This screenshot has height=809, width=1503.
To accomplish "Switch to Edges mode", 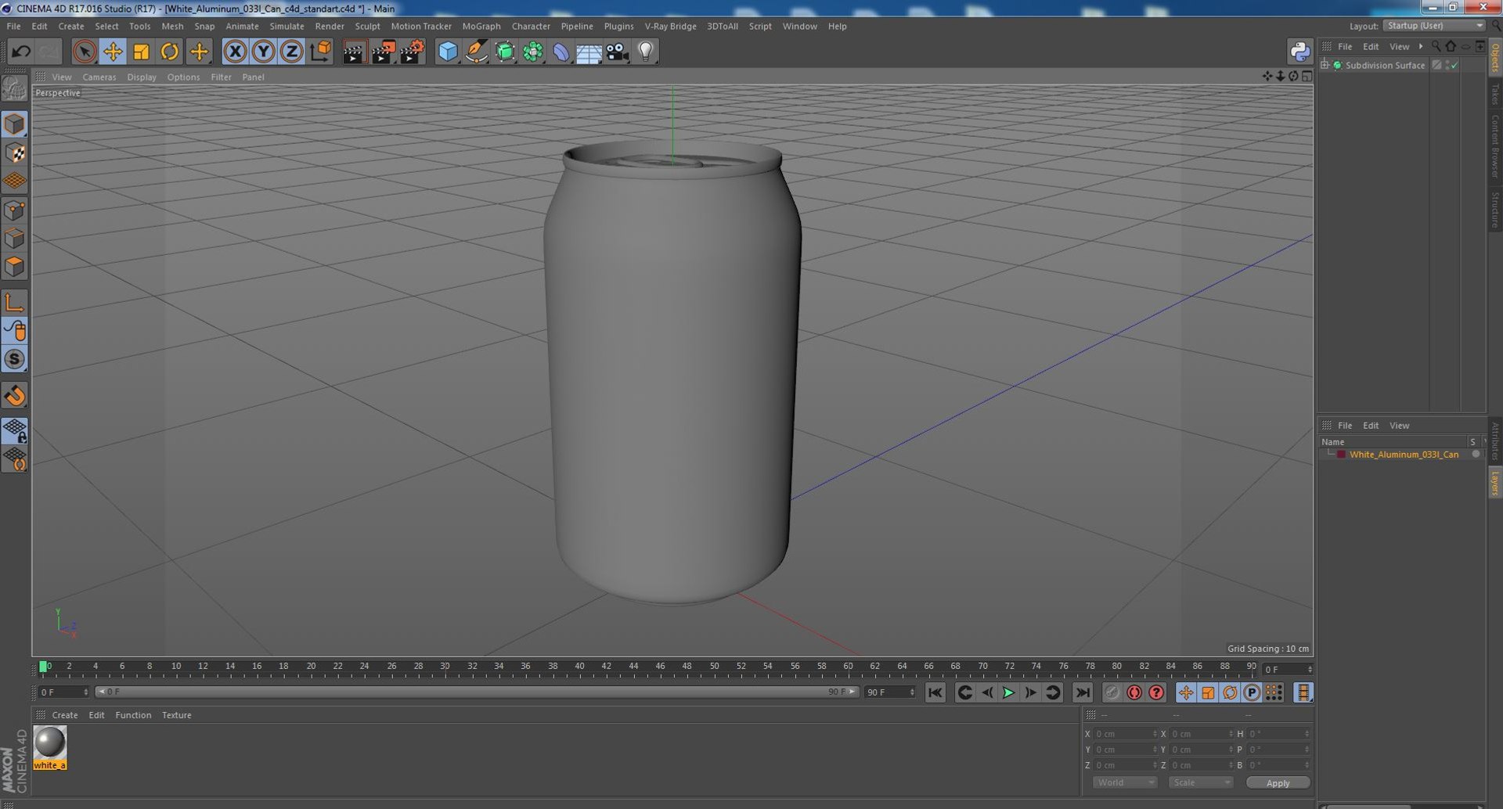I will click(15, 238).
